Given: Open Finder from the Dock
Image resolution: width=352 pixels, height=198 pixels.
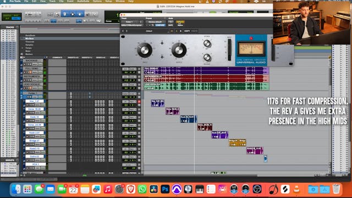Looking at the screenshot, I should 16,189.
